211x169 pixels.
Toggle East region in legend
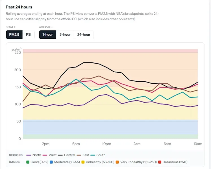[83, 155]
